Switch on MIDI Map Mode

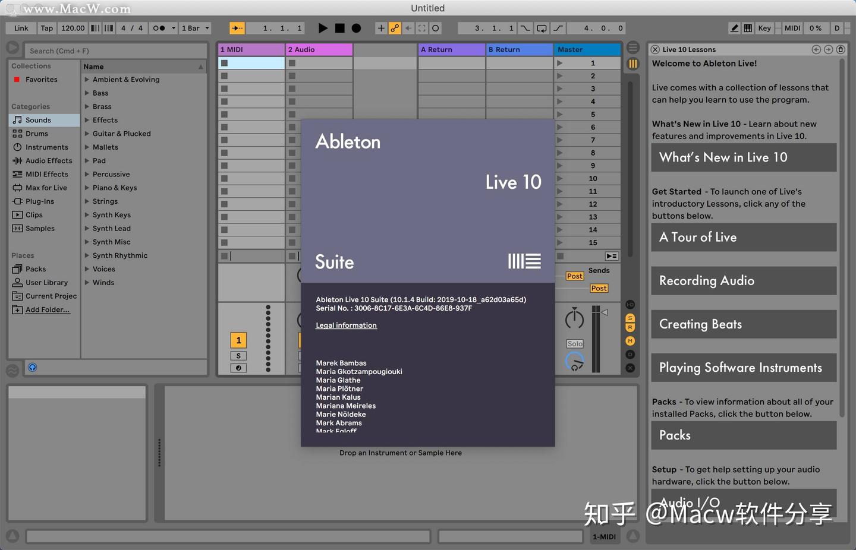792,28
